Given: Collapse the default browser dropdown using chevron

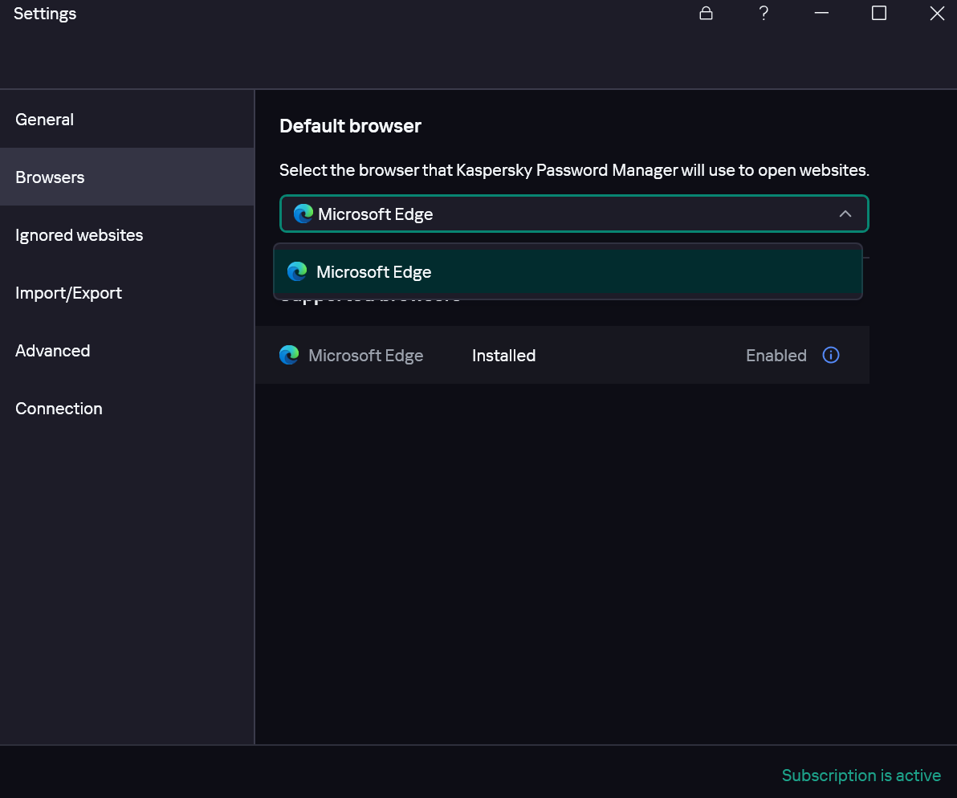Looking at the screenshot, I should 845,214.
